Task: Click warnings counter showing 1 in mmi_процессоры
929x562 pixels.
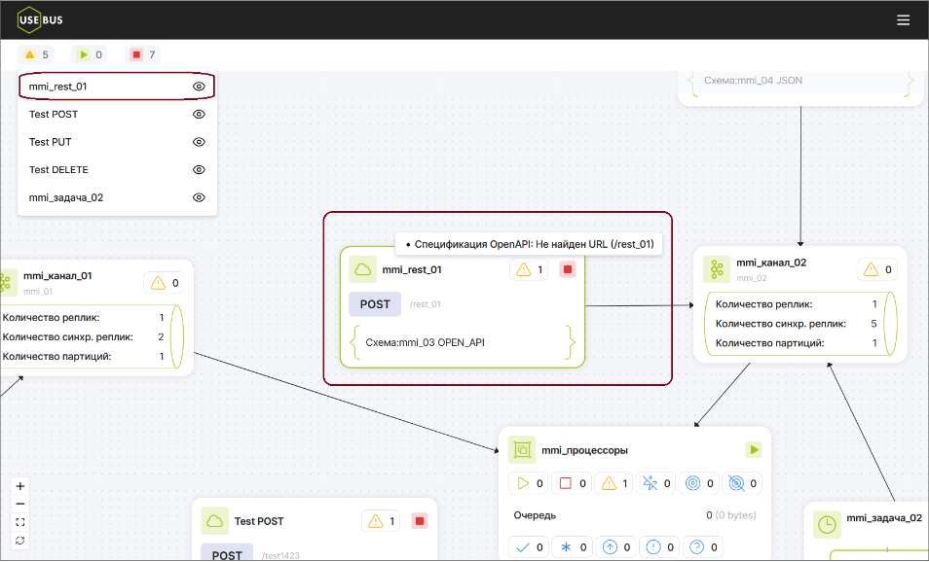Action: click(x=613, y=483)
